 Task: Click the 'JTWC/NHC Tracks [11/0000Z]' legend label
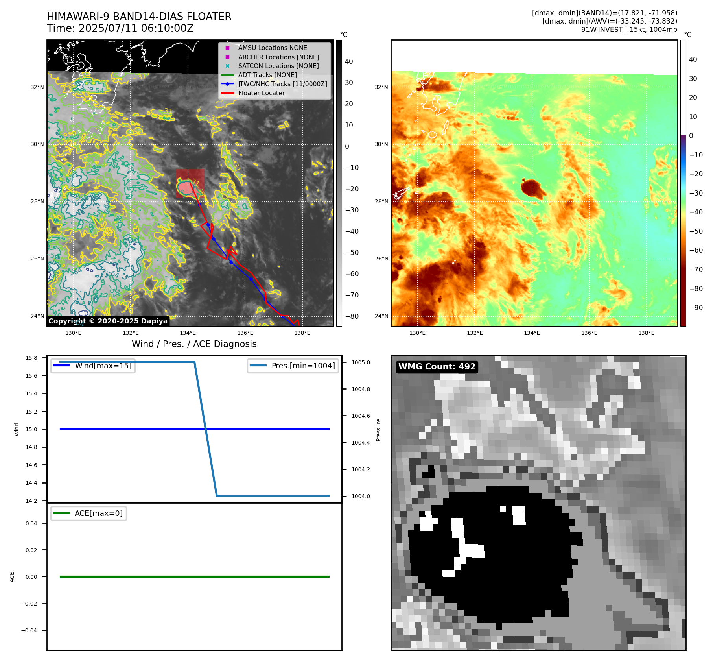[x=282, y=84]
